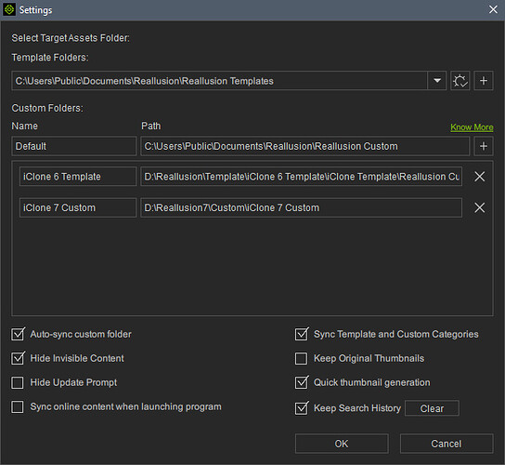
Task: Clear the search history
Action: pyautogui.click(x=432, y=408)
